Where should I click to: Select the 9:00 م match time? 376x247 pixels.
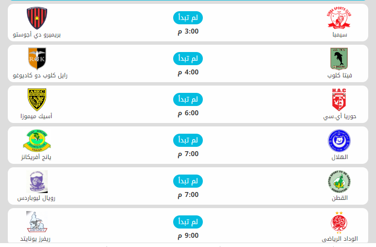pos(188,236)
